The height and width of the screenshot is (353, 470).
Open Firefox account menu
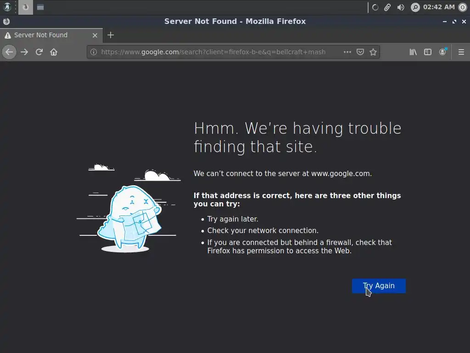click(x=443, y=52)
